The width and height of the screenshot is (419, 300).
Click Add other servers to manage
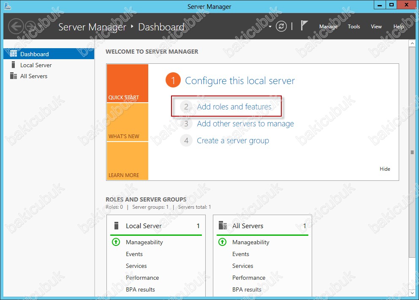coord(245,123)
